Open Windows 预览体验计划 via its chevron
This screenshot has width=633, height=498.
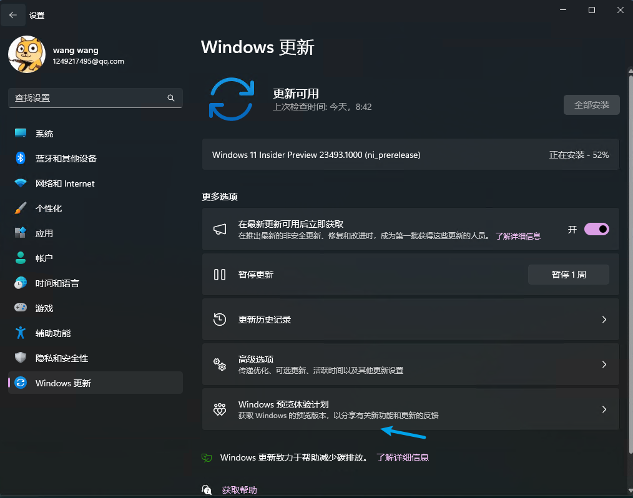[604, 409]
